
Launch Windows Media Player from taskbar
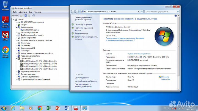click(31, 108)
